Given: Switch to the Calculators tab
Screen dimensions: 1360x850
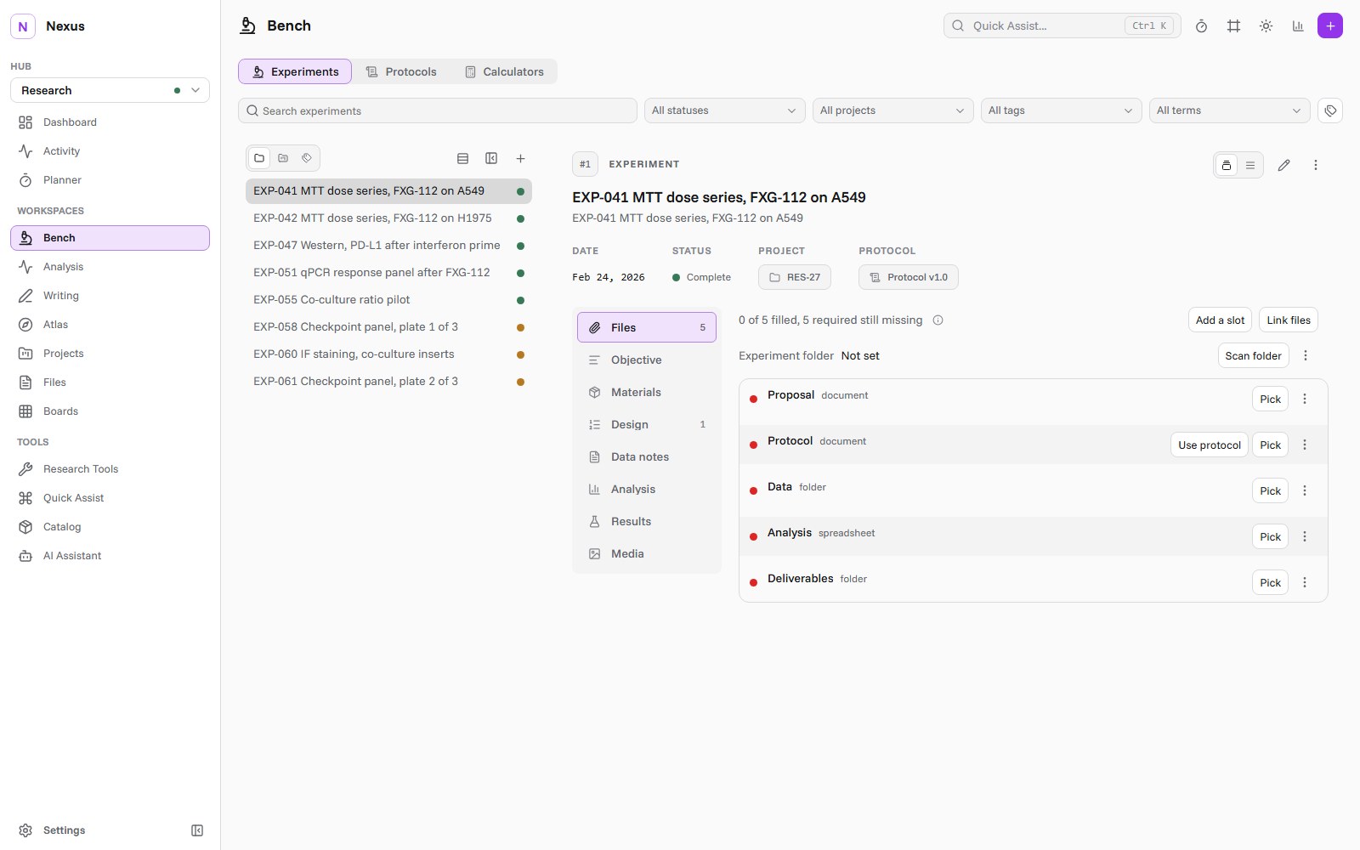Looking at the screenshot, I should 504,71.
